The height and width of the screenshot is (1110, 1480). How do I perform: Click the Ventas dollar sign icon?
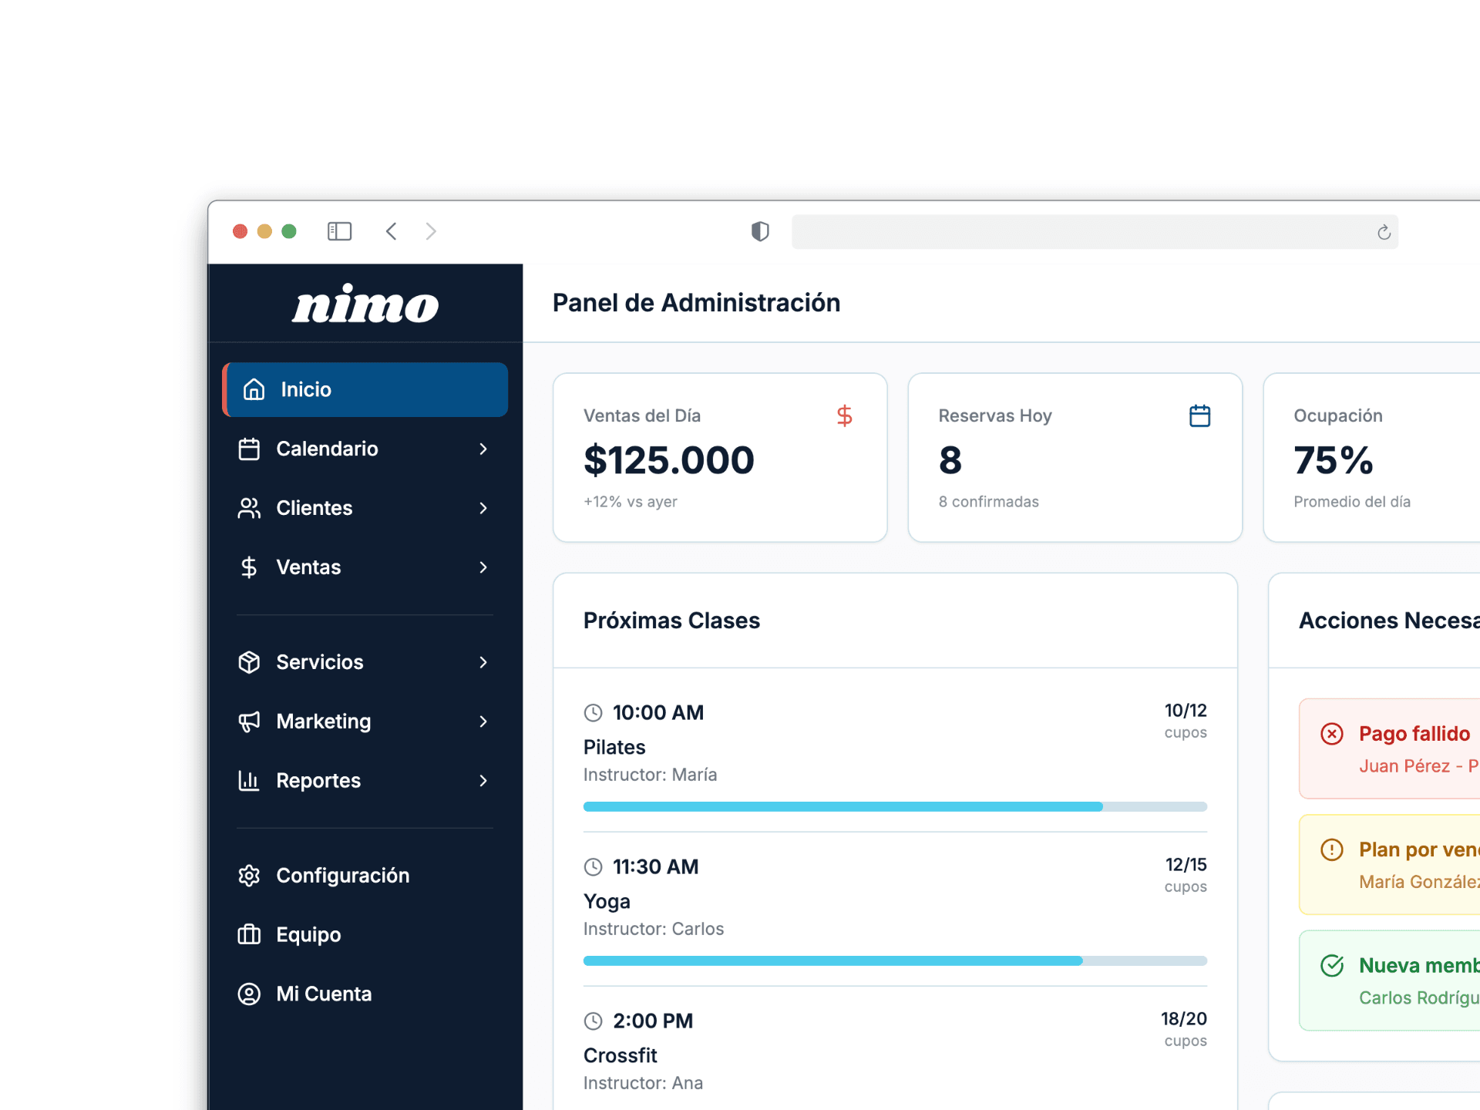[x=249, y=567]
